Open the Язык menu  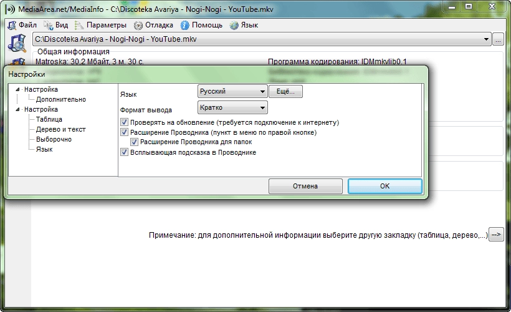[249, 25]
